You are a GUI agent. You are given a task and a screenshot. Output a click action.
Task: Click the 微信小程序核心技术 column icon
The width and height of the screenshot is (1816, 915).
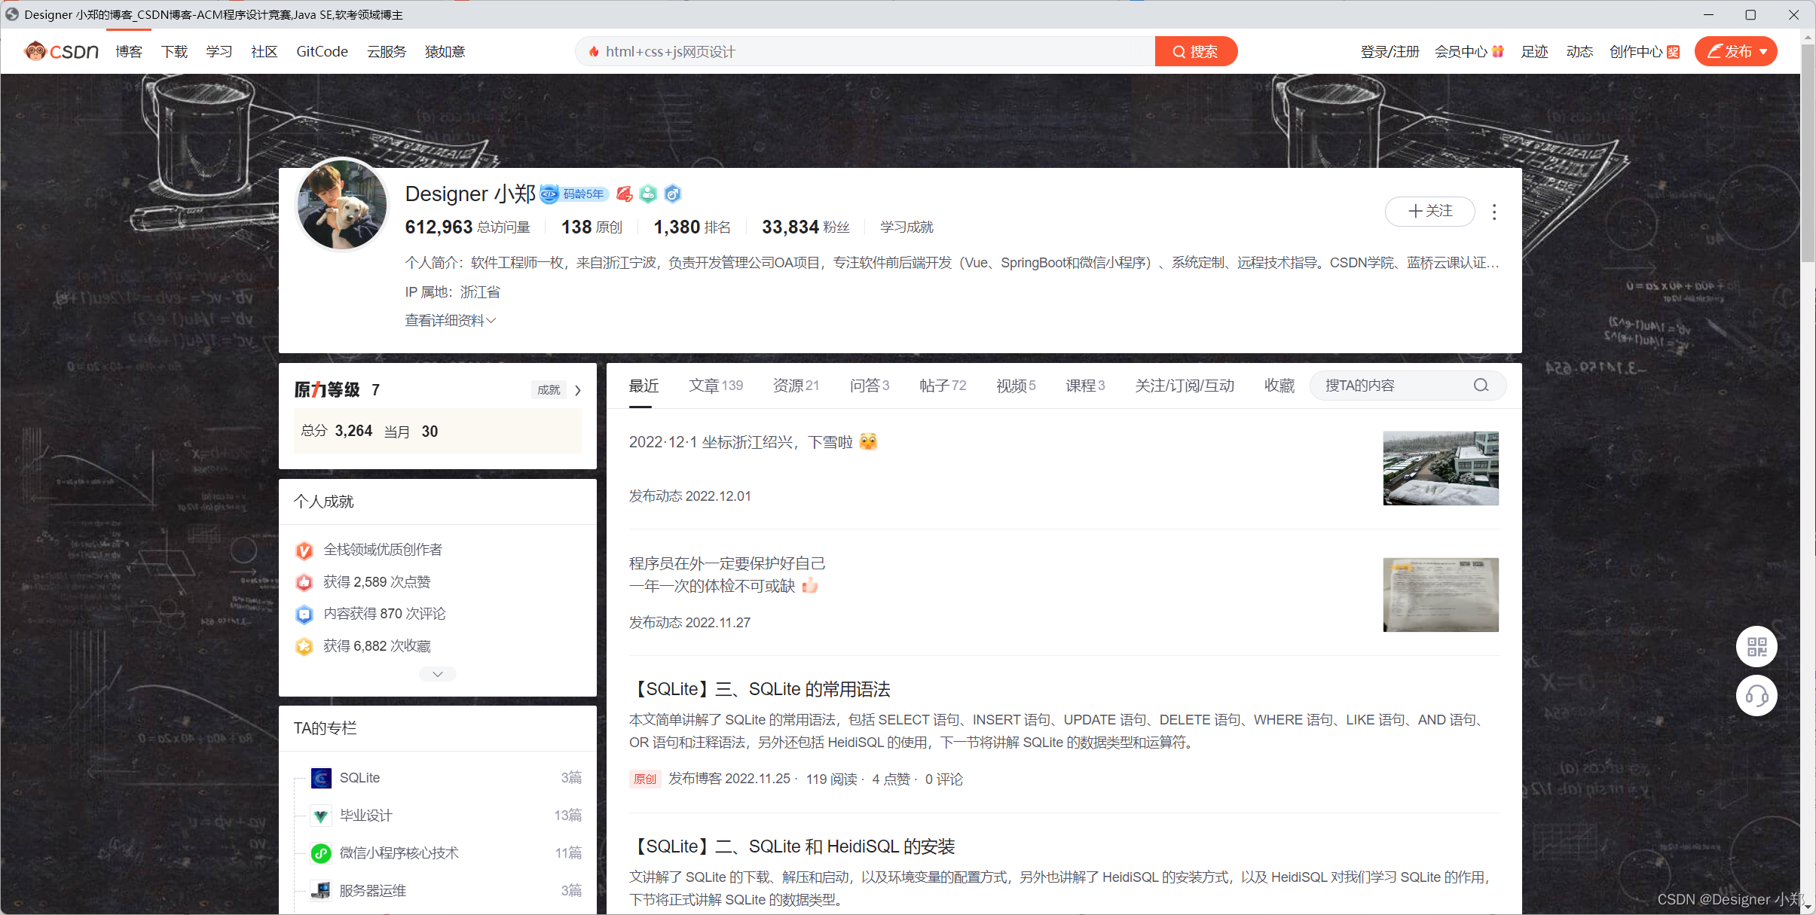pos(321,853)
